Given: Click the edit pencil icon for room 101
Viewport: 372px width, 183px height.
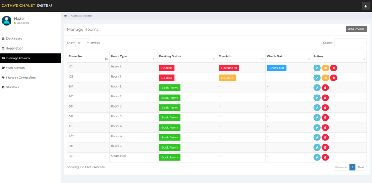Looking at the screenshot, I should (317, 68).
